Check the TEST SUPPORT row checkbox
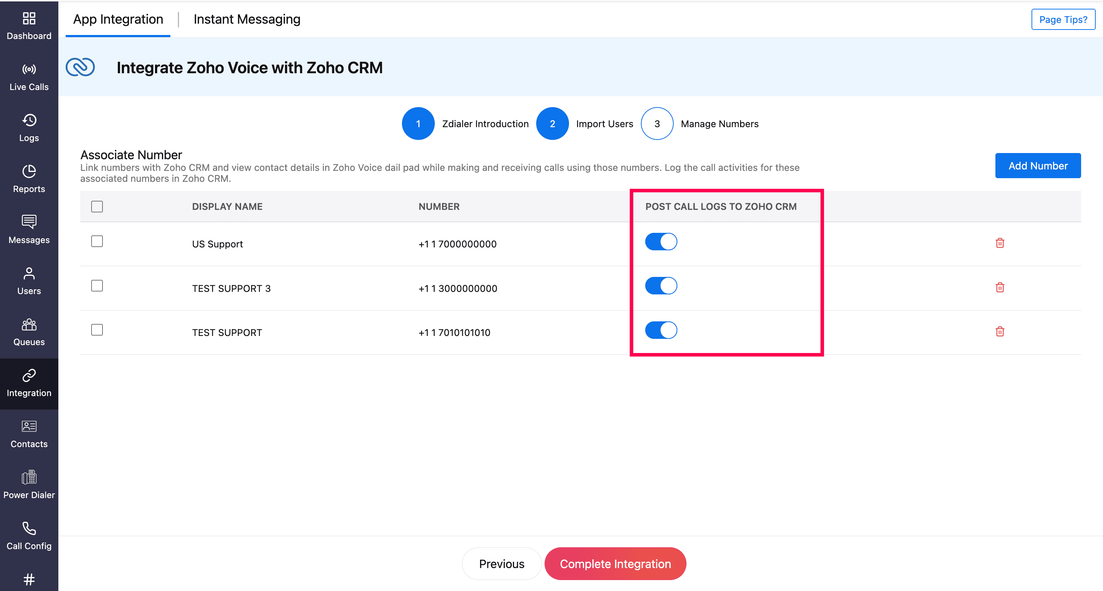The width and height of the screenshot is (1103, 591). (x=97, y=330)
